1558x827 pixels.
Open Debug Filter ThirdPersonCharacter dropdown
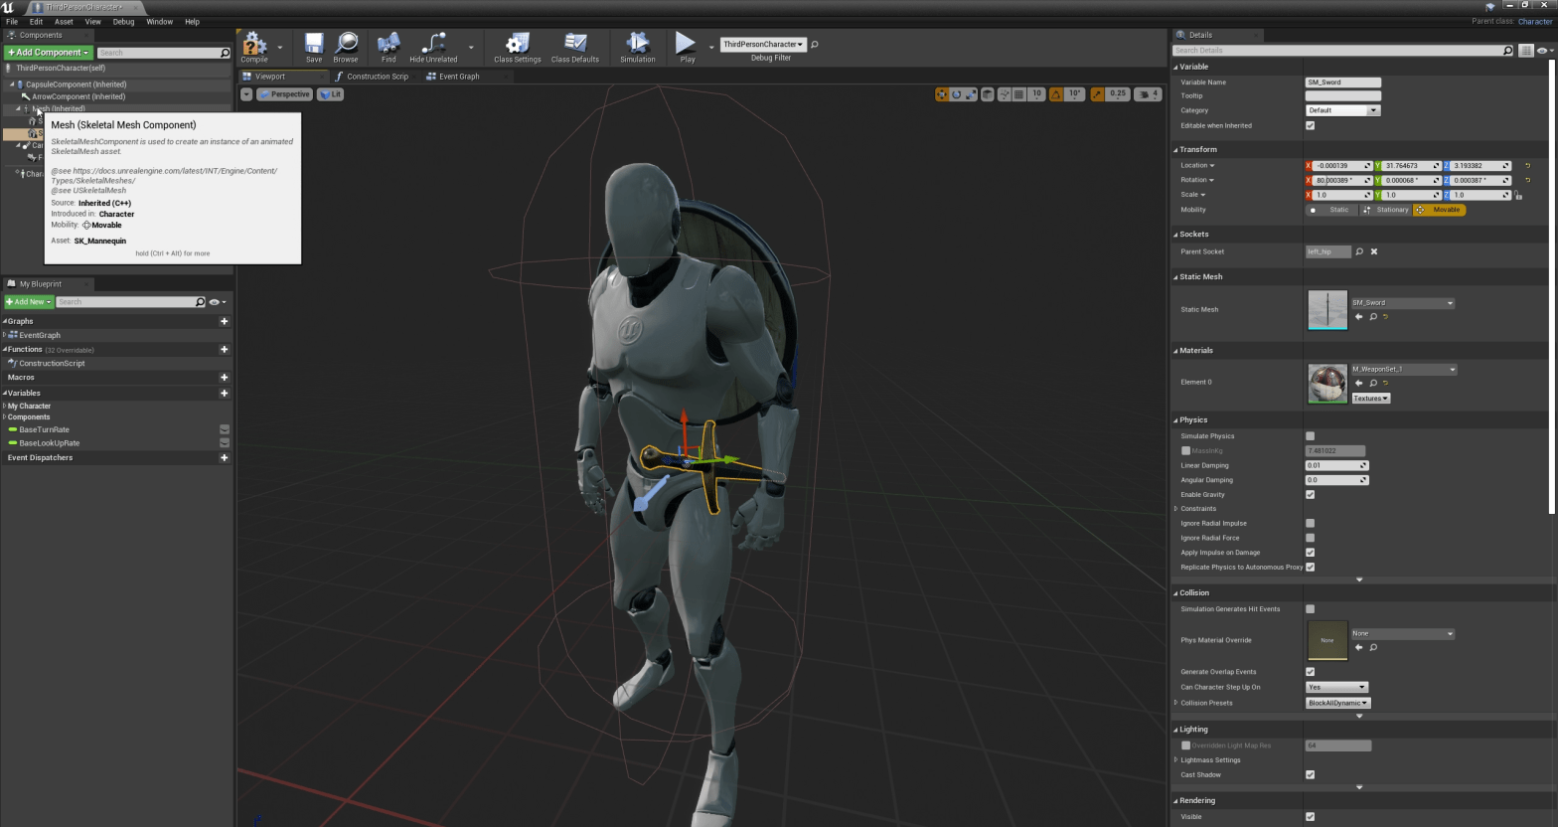click(762, 45)
